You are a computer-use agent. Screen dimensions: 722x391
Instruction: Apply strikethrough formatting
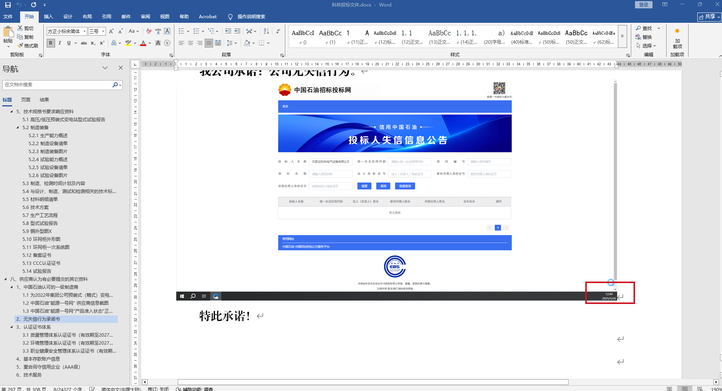84,43
